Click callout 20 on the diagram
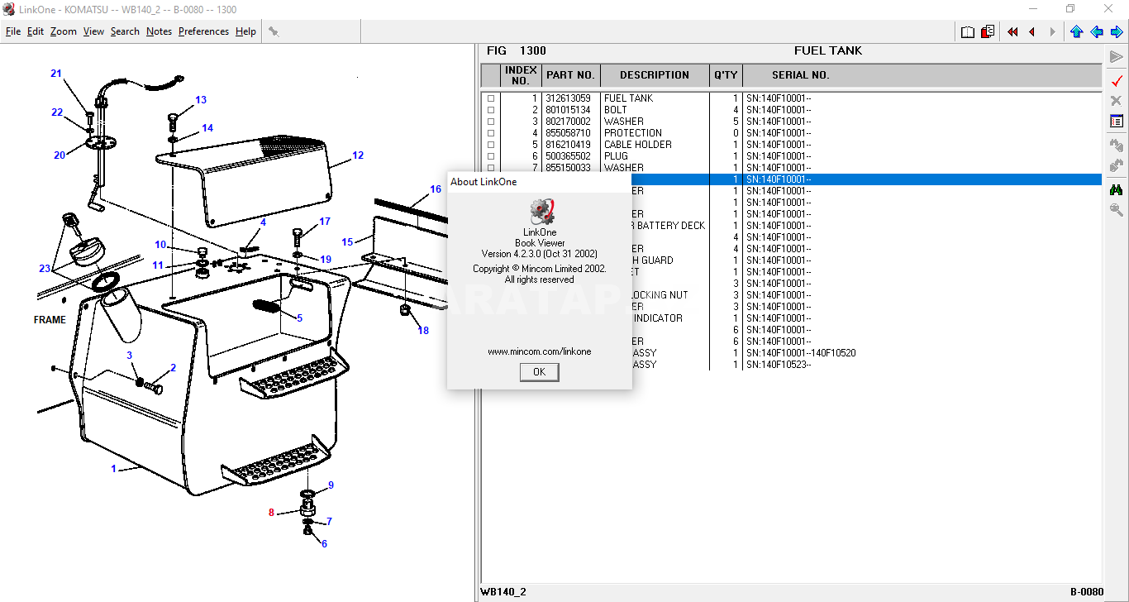Viewport: 1129px width, 602px height. [60, 155]
